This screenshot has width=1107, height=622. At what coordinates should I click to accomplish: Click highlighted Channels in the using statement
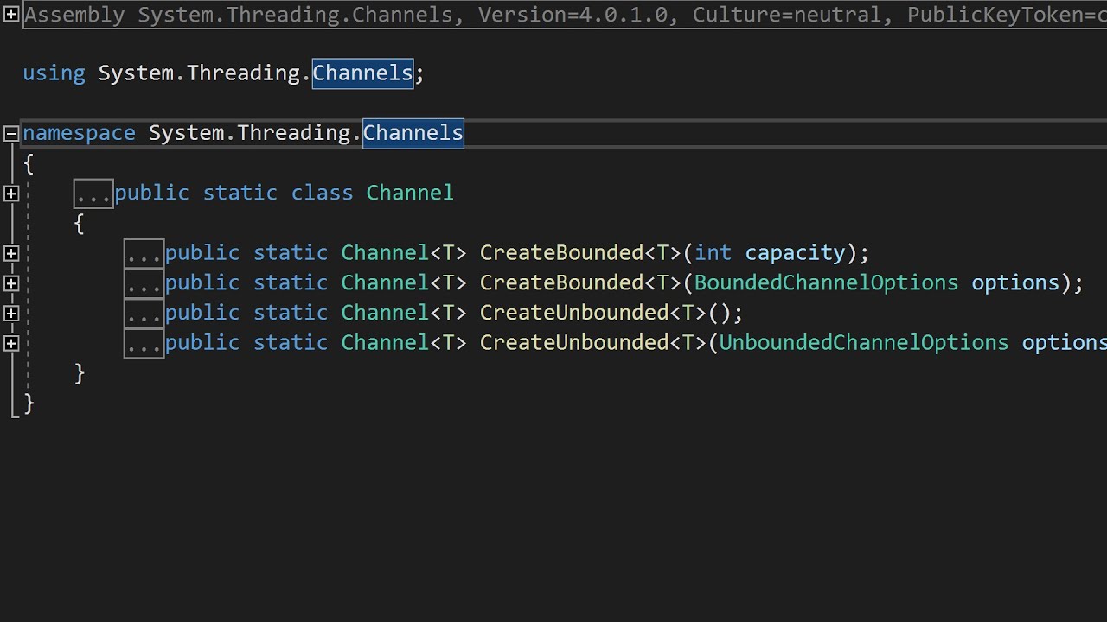coord(362,73)
